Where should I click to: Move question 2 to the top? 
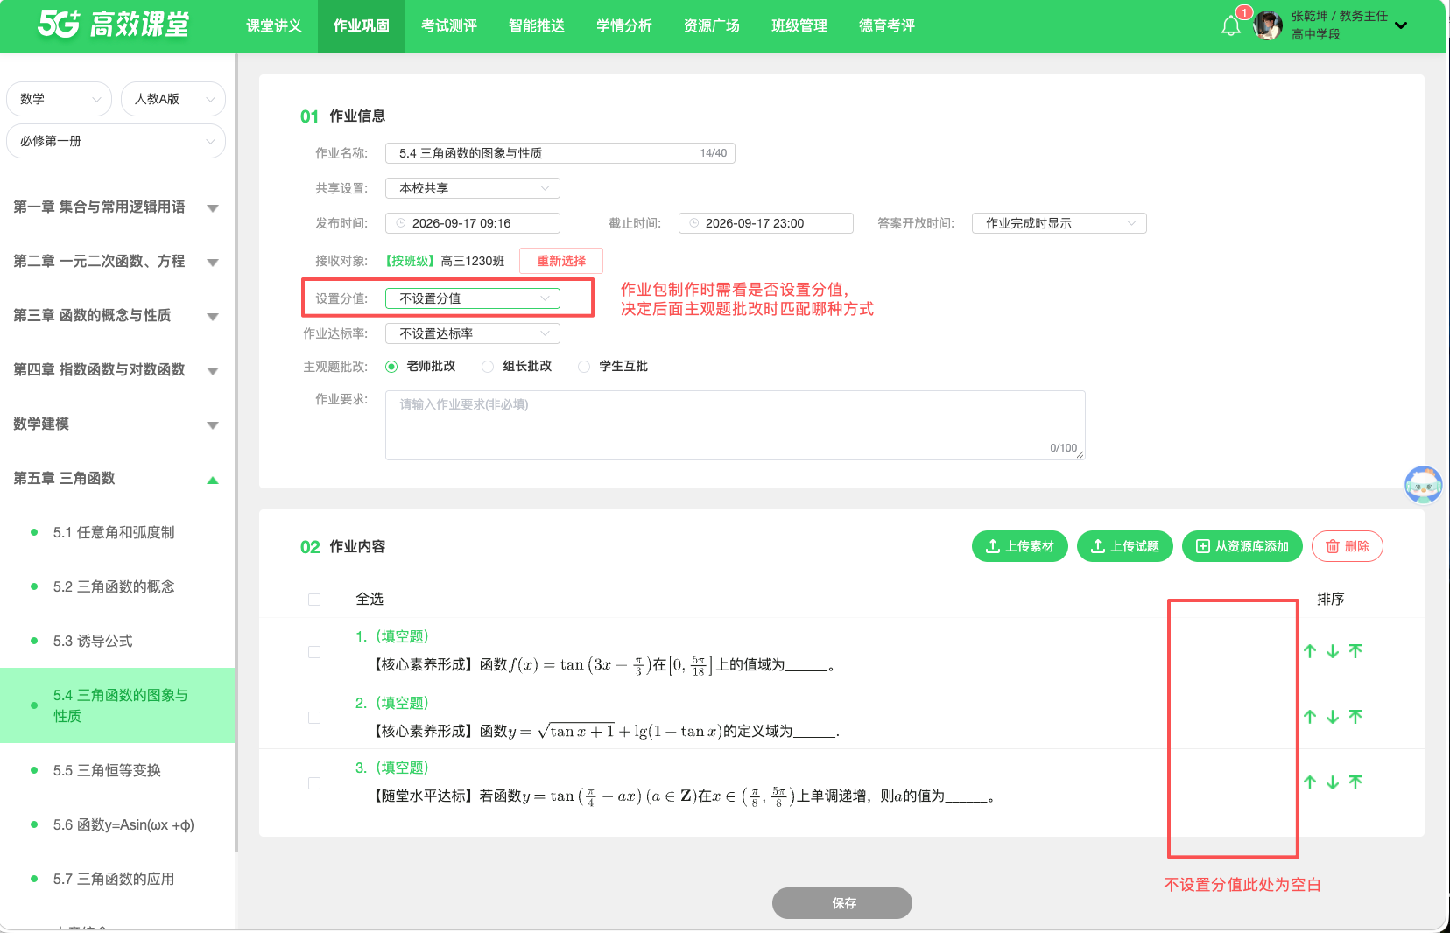click(x=1355, y=717)
